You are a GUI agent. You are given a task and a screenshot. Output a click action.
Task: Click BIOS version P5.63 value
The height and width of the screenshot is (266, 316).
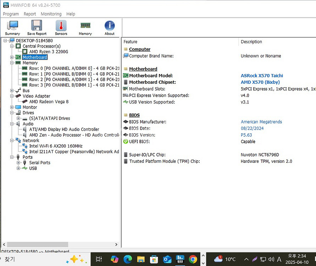click(246, 135)
